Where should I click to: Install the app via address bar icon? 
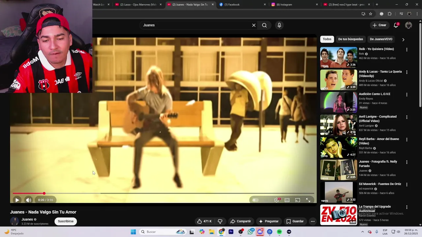[x=363, y=14]
